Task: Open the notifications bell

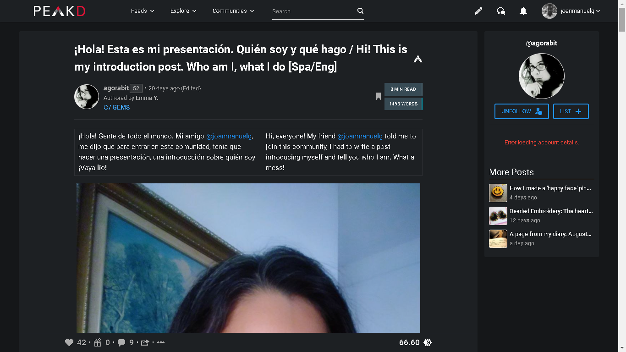Action: pos(523,11)
